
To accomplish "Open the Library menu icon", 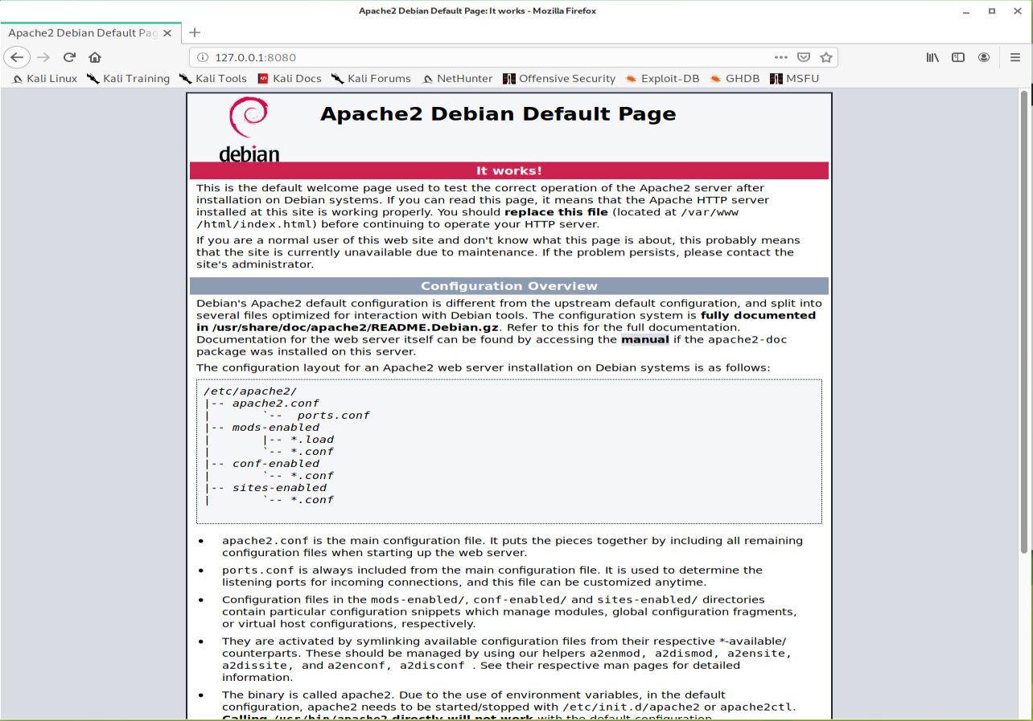I will coord(932,57).
